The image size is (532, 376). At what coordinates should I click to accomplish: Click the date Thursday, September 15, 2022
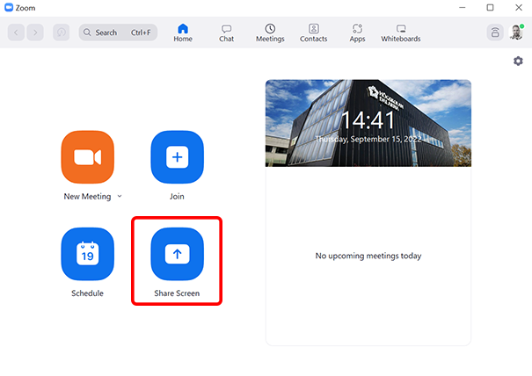[x=368, y=139]
